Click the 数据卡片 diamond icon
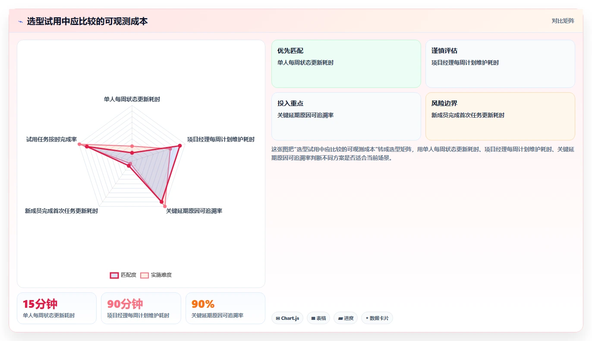This screenshot has height=341, width=592. click(x=367, y=318)
